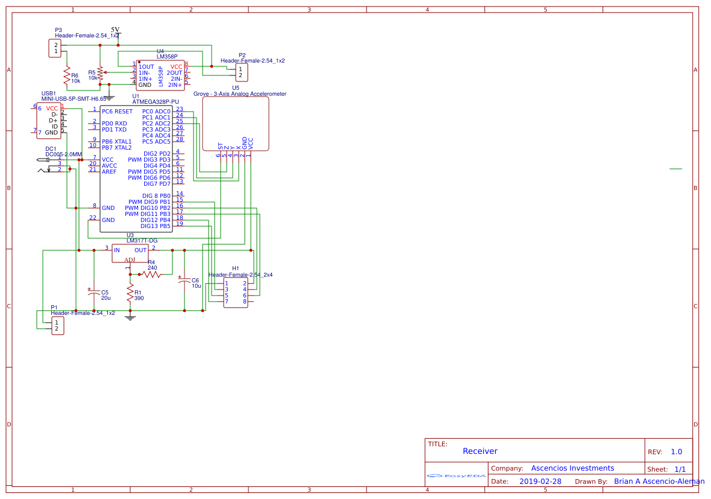Select the R1 390 resistor symbol
Viewport: 711px width, 499px height.
pos(130,293)
